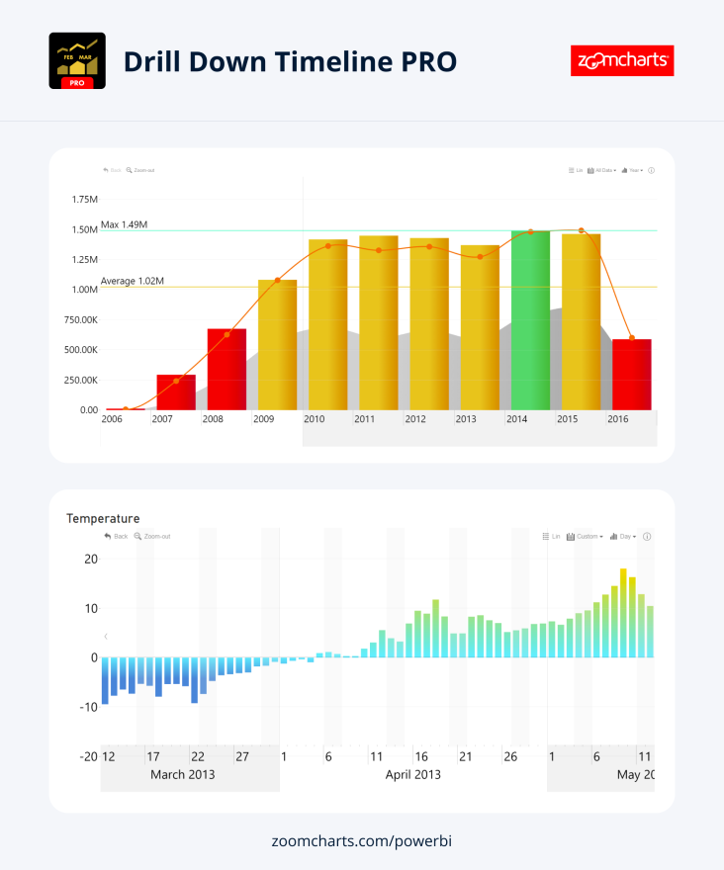Click the 2013 year label on the axis
Image resolution: width=724 pixels, height=870 pixels.
(466, 419)
